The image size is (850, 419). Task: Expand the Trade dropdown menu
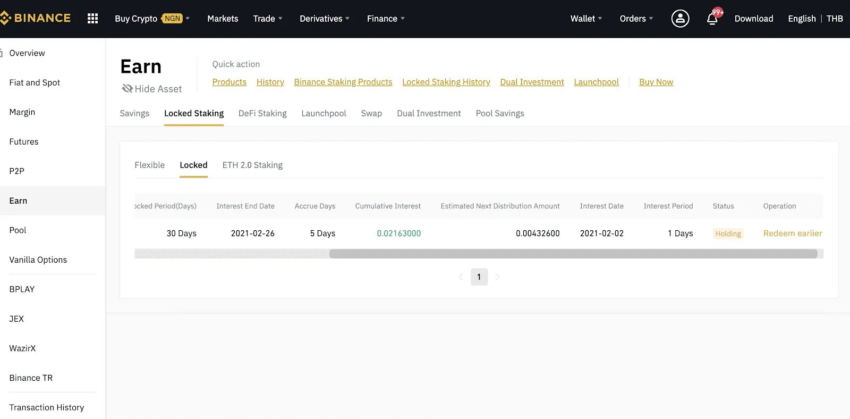268,19
